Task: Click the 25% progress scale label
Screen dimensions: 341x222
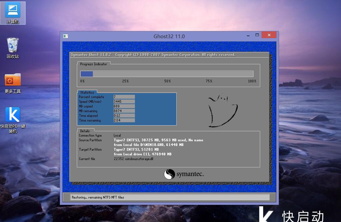Action: pyautogui.click(x=126, y=81)
